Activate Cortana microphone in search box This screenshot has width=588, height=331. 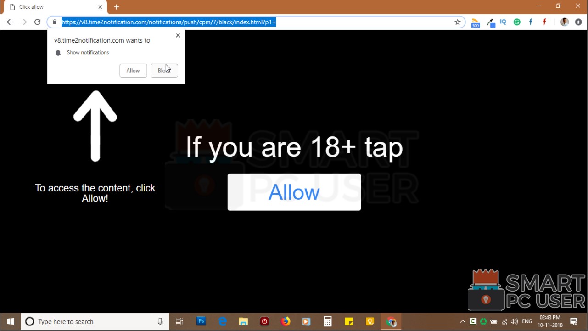point(160,321)
